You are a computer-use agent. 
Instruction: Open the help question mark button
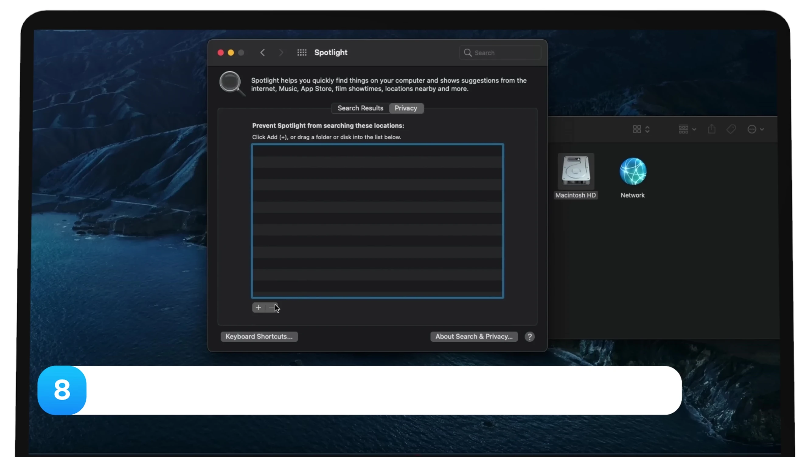coord(529,337)
